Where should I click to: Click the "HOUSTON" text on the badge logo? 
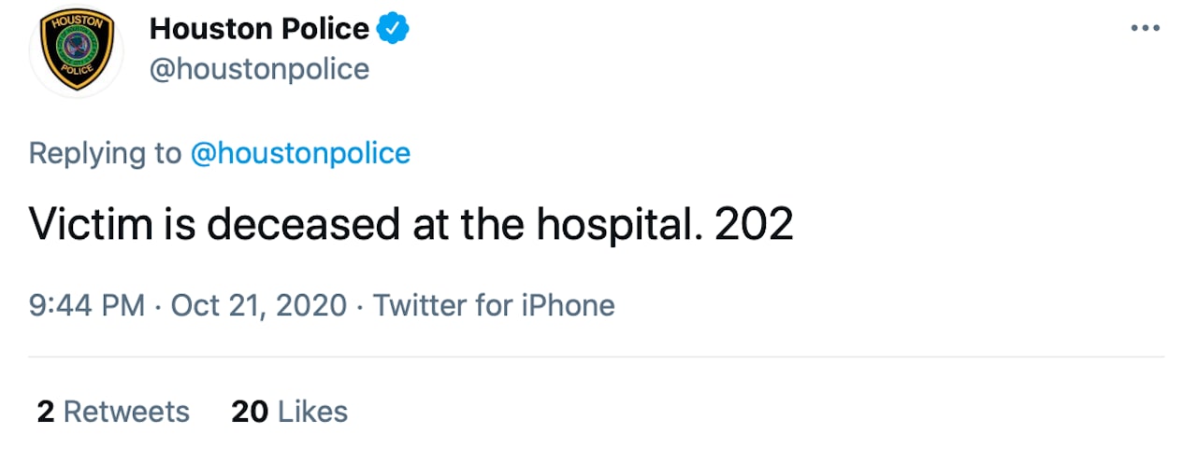coord(77,22)
